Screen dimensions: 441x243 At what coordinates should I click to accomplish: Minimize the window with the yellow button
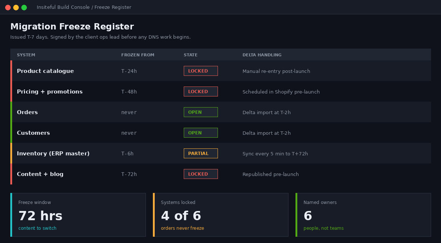pos(16,7)
